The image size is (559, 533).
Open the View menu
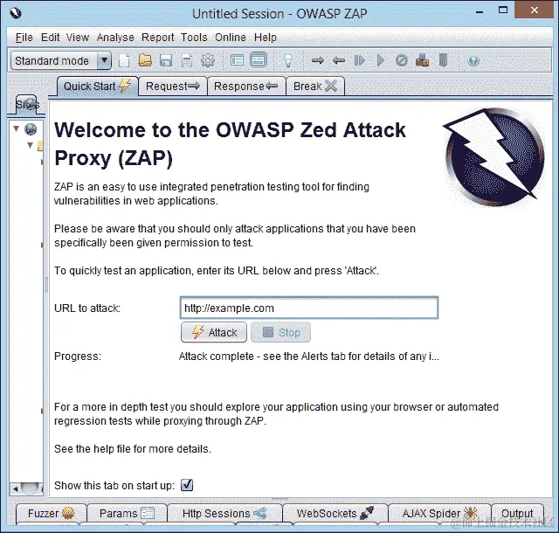coord(78,38)
